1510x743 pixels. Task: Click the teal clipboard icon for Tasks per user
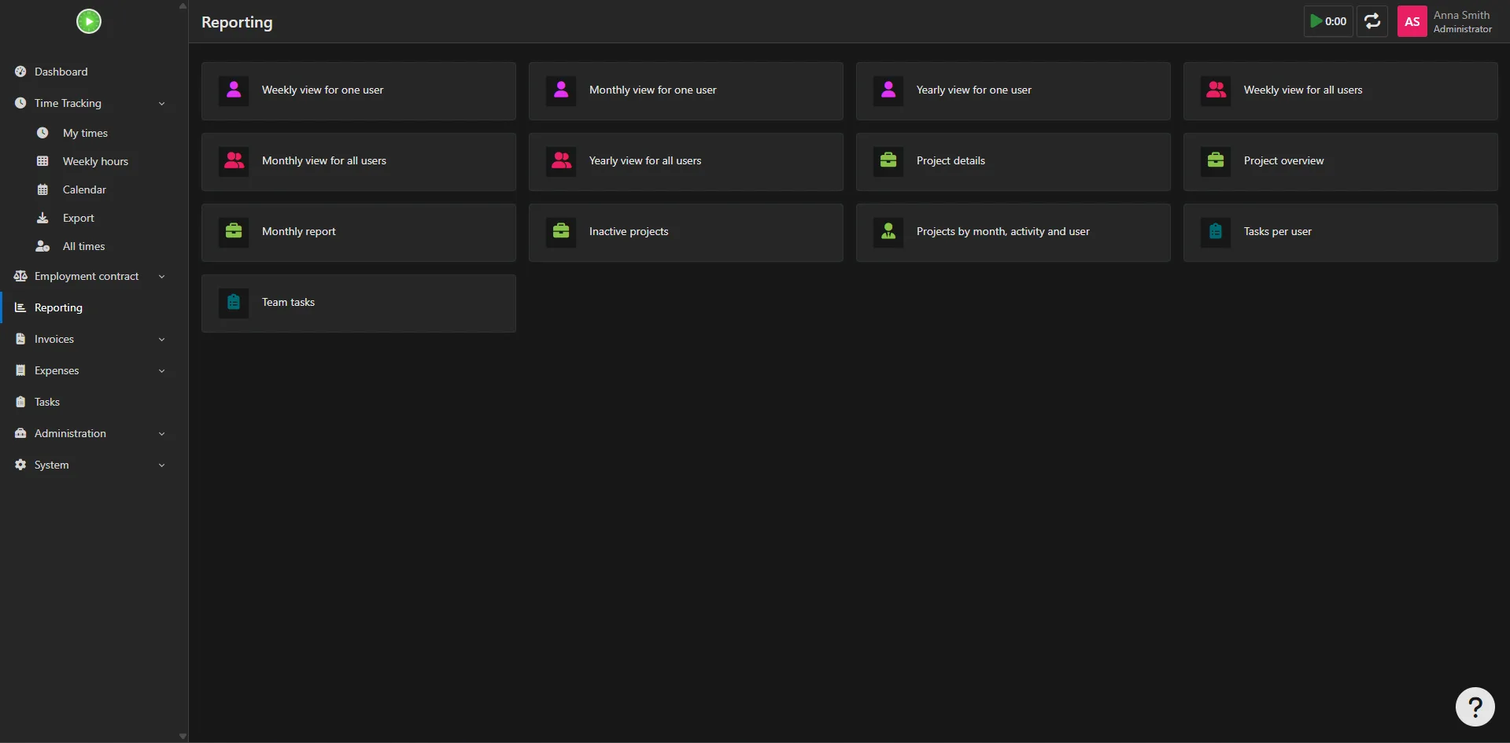tap(1216, 232)
